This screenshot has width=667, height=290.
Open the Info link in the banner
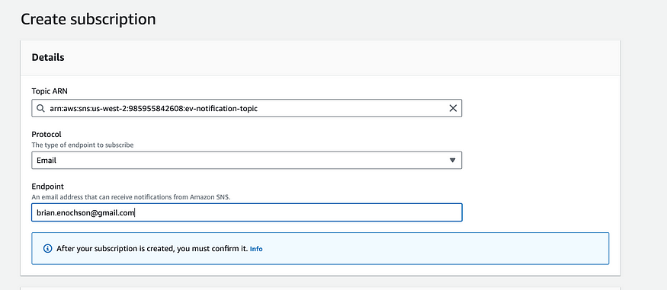click(256, 249)
